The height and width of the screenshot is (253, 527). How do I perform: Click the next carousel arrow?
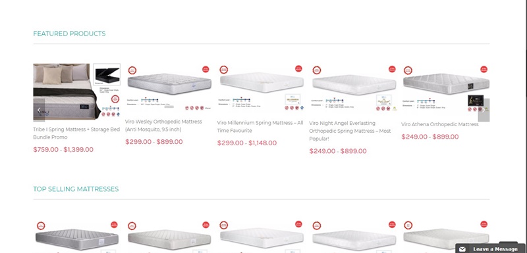pos(484,110)
